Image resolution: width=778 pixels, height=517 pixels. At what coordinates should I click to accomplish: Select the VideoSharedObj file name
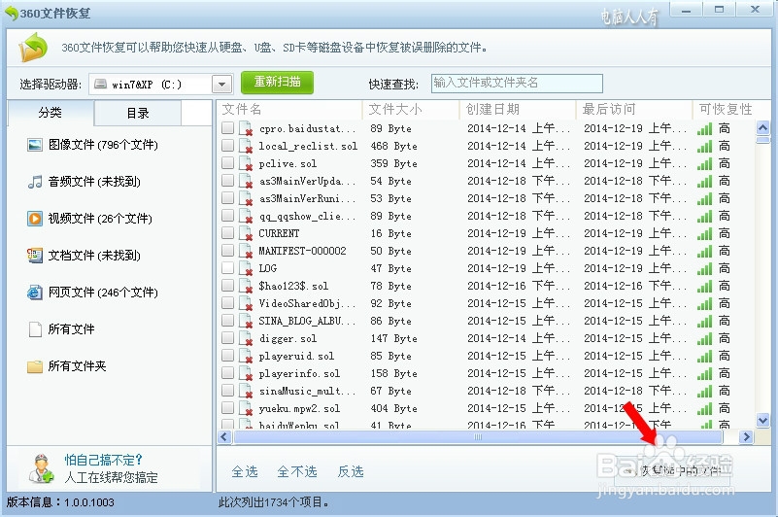307,303
